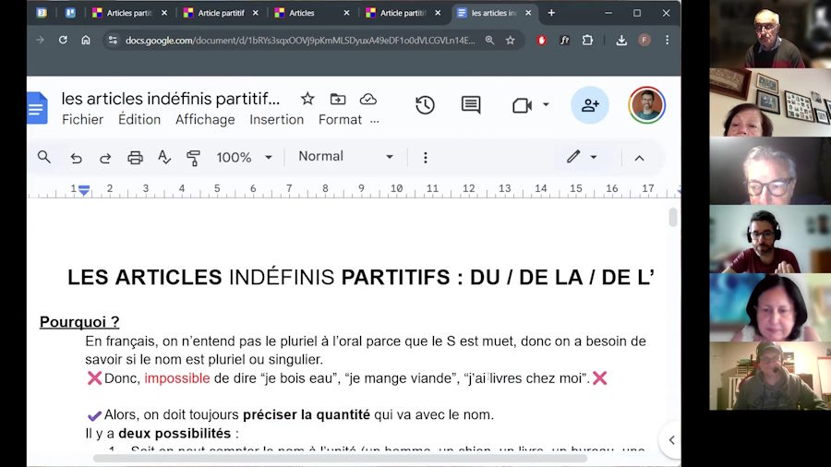Select the paint format roller tool
This screenshot has height=467, width=831.
[x=193, y=158]
